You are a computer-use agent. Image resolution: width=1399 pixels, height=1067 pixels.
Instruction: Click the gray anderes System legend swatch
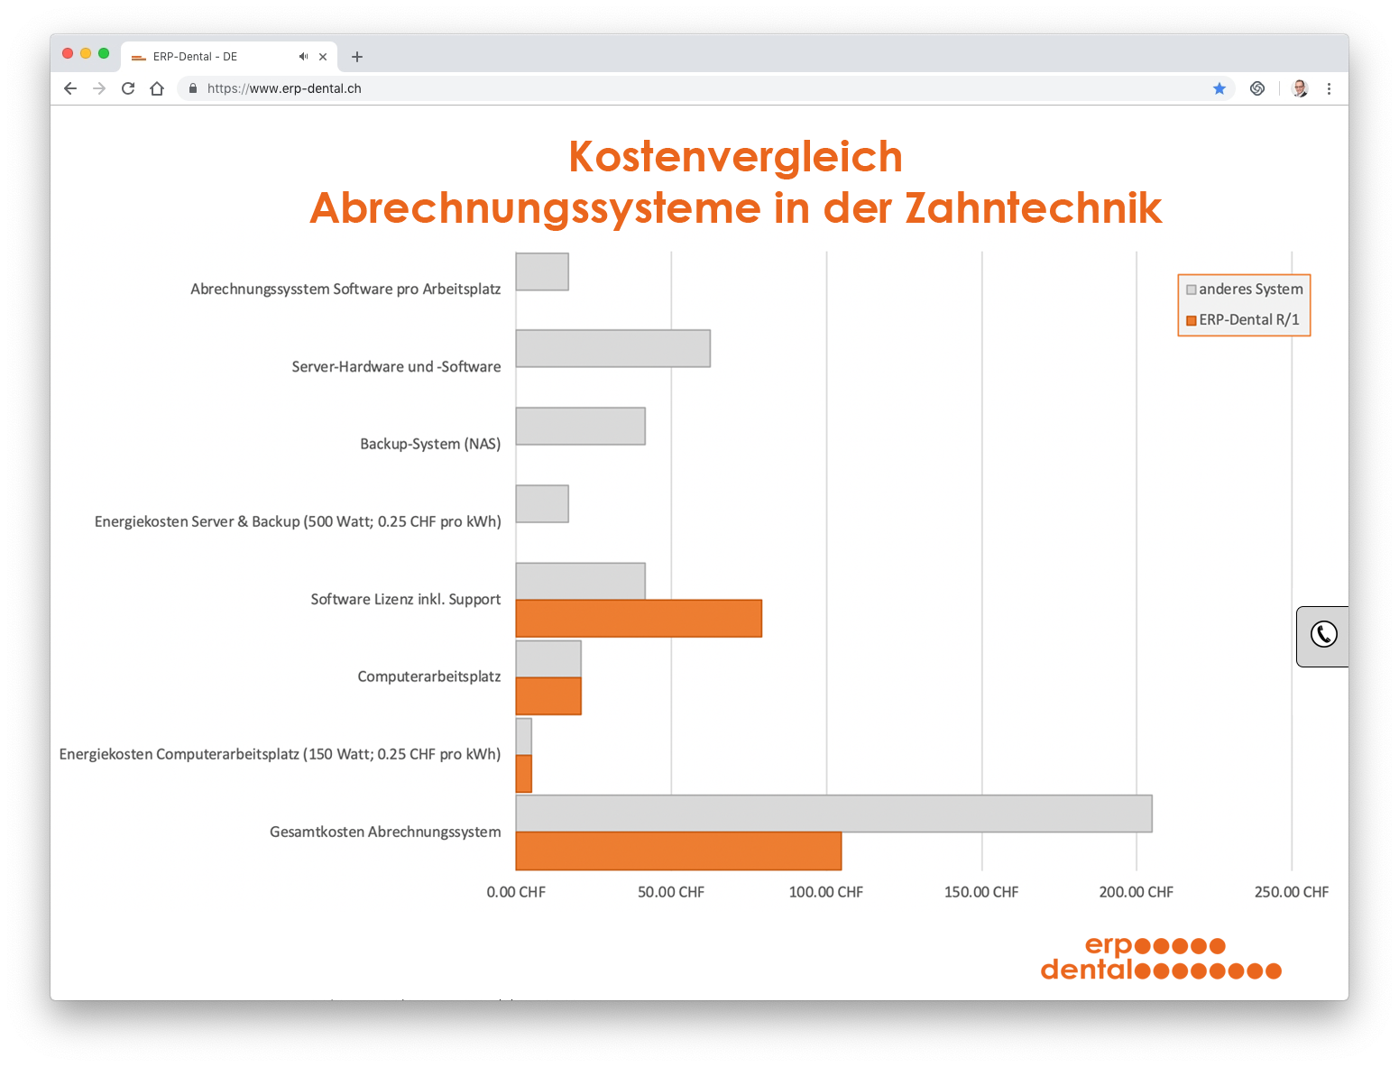[1192, 290]
